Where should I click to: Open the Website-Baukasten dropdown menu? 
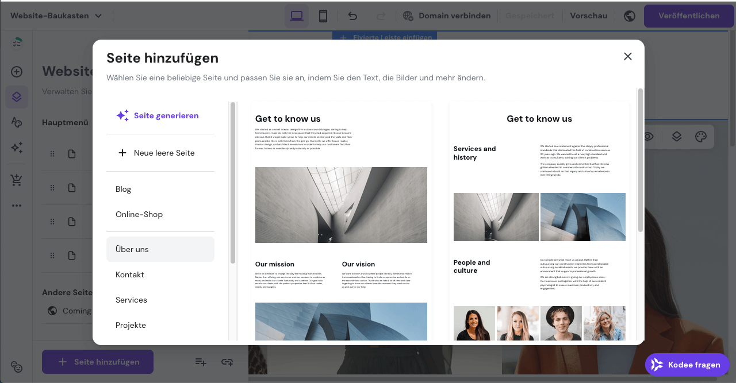point(56,16)
